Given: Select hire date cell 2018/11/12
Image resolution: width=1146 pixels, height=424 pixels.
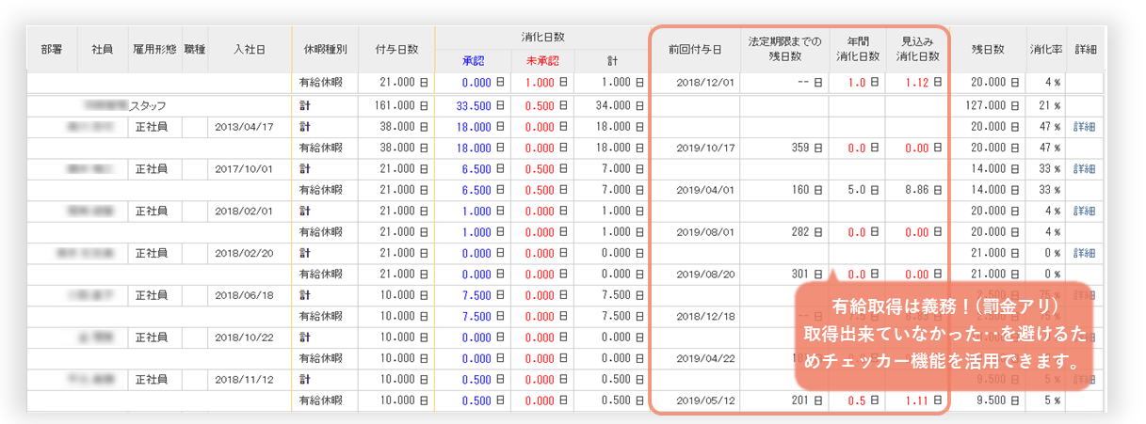Looking at the screenshot, I should (243, 380).
